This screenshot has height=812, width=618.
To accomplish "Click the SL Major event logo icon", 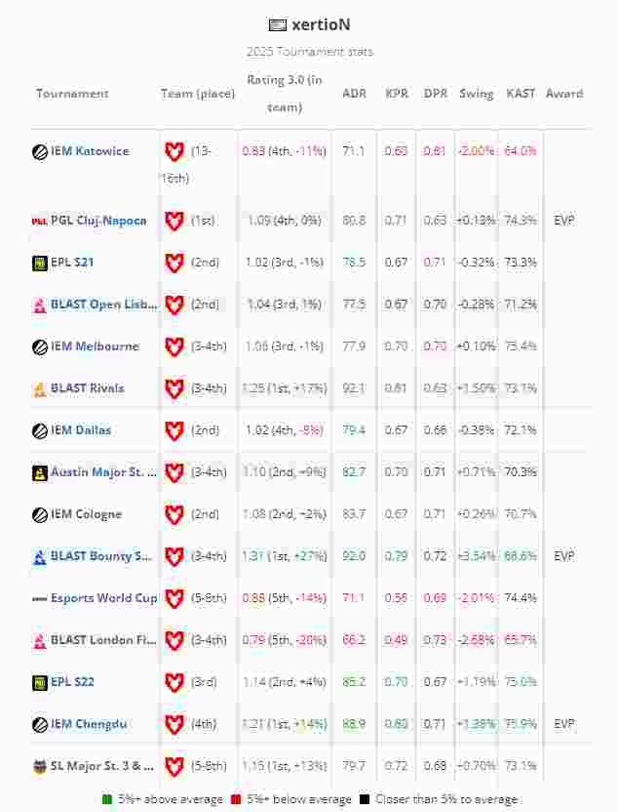I will pyautogui.click(x=39, y=766).
